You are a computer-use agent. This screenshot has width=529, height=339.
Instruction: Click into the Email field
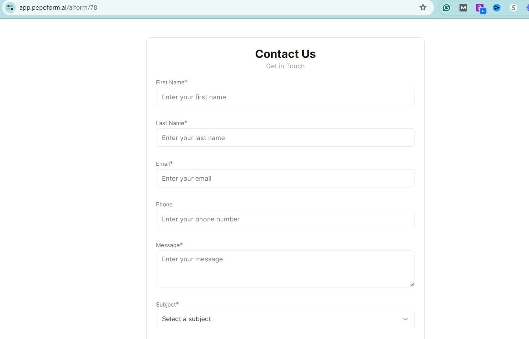coord(285,178)
